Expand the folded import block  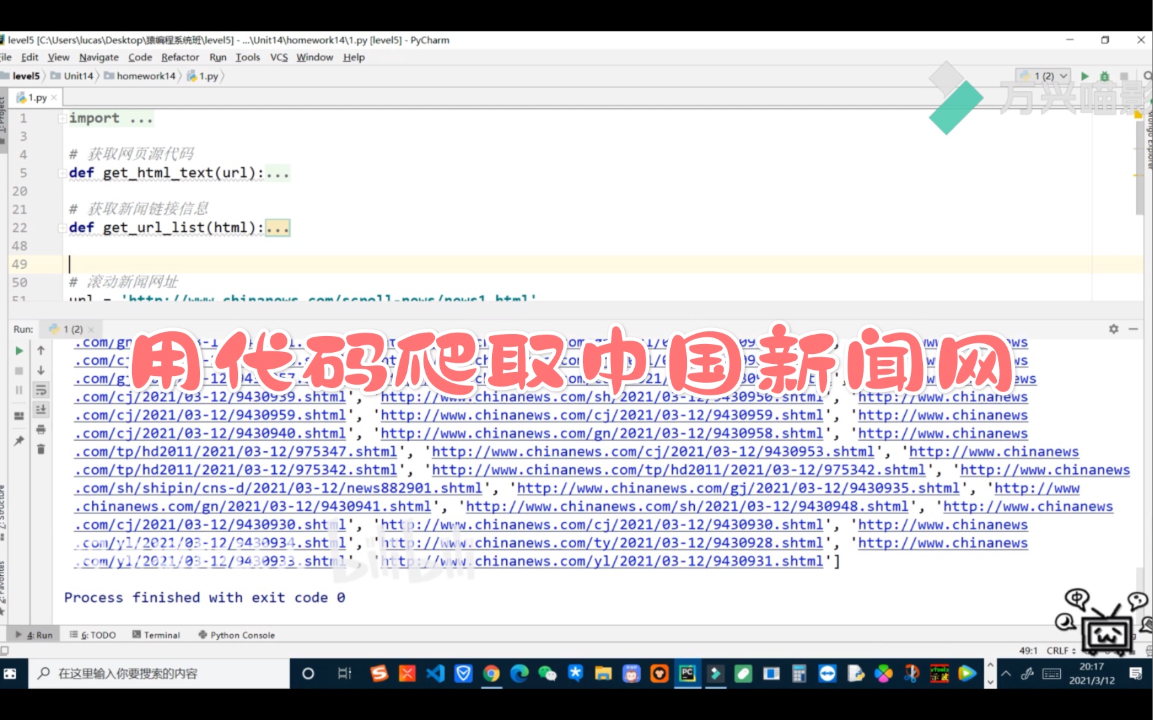click(x=62, y=118)
